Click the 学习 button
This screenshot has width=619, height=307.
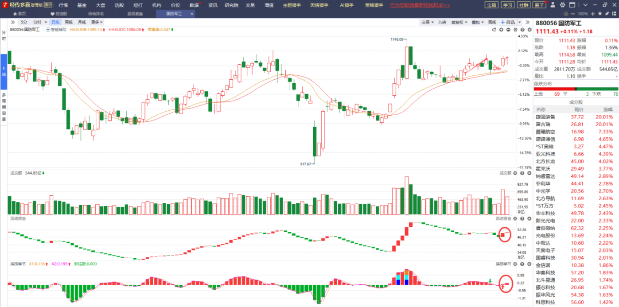[507, 5]
